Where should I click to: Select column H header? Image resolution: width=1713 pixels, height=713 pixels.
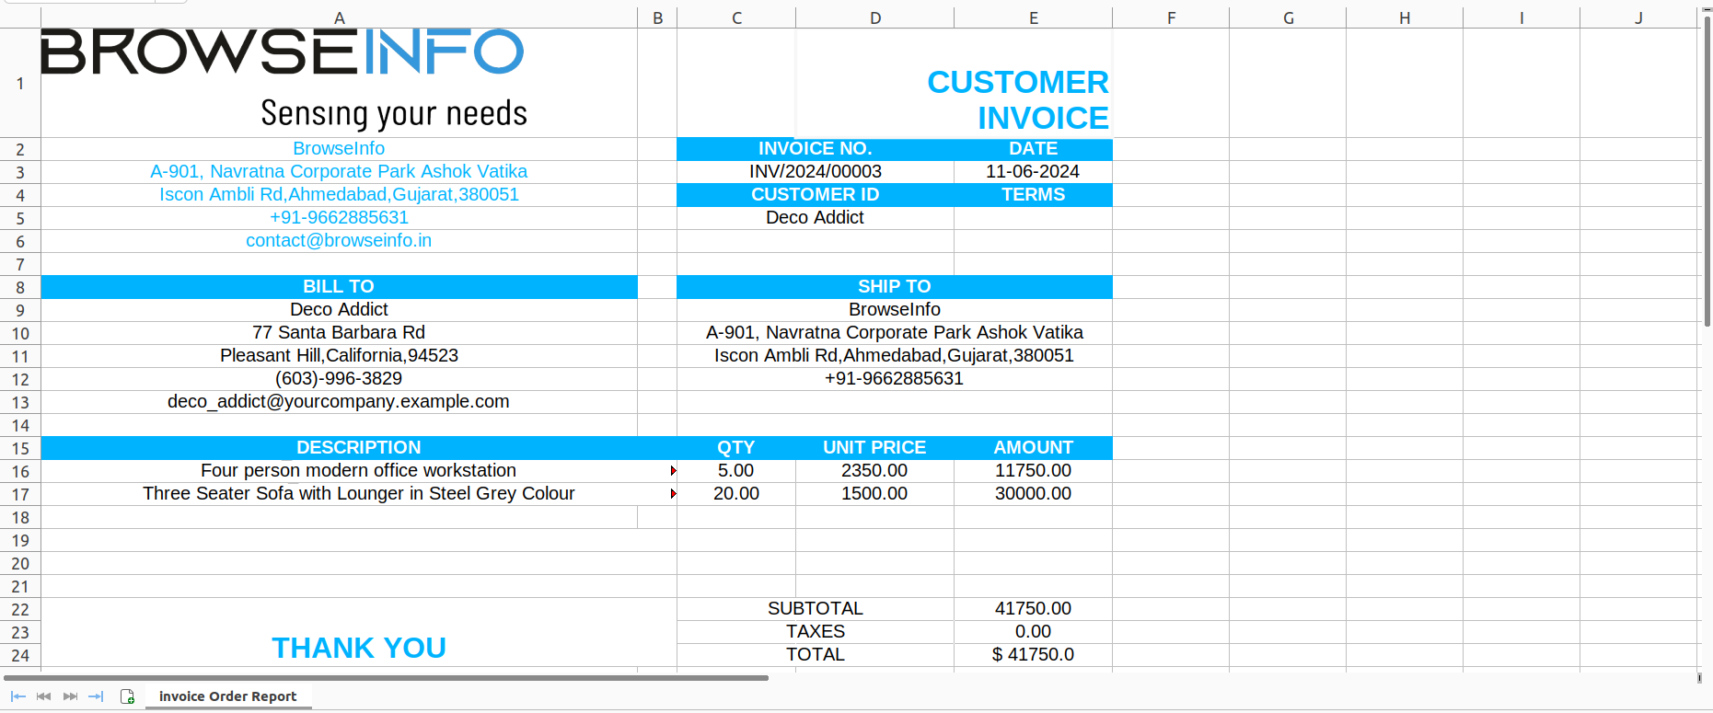(x=1405, y=18)
